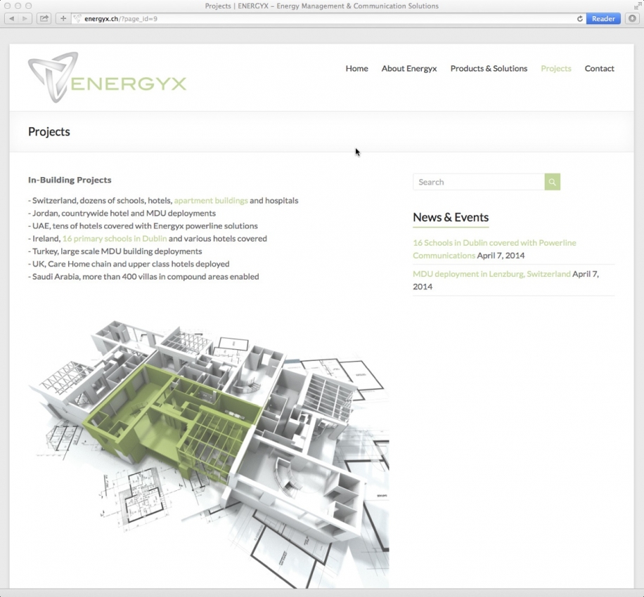The height and width of the screenshot is (597, 644).
Task: Open the Reader view button
Action: pos(603,18)
